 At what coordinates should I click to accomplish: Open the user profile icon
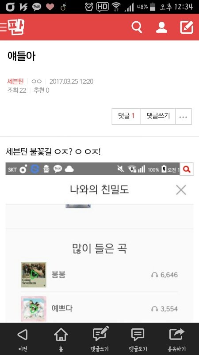point(161,27)
